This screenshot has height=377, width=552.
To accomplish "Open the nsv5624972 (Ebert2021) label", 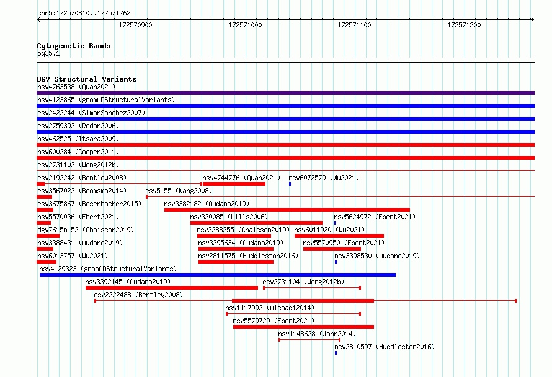I will point(375,217).
